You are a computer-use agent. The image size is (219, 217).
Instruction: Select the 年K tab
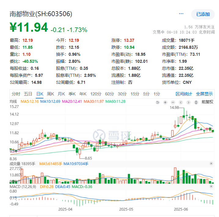click(x=83, y=94)
